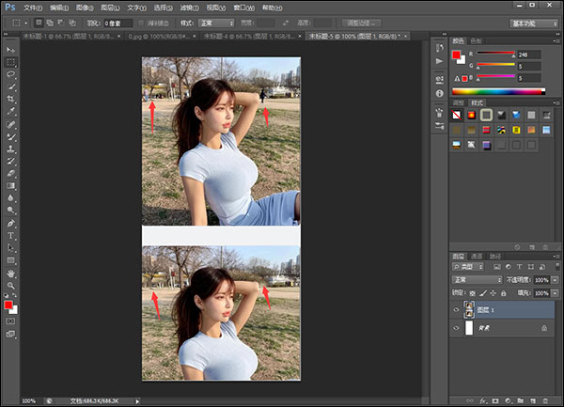The width and height of the screenshot is (564, 407).
Task: Open the 正常 blend mode dropdown
Action: point(476,280)
